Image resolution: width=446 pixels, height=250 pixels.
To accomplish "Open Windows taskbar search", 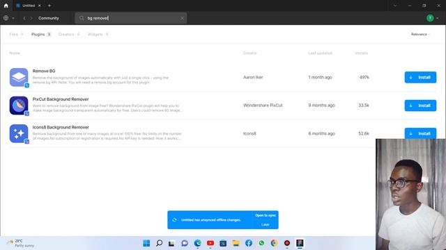I will pos(160,243).
